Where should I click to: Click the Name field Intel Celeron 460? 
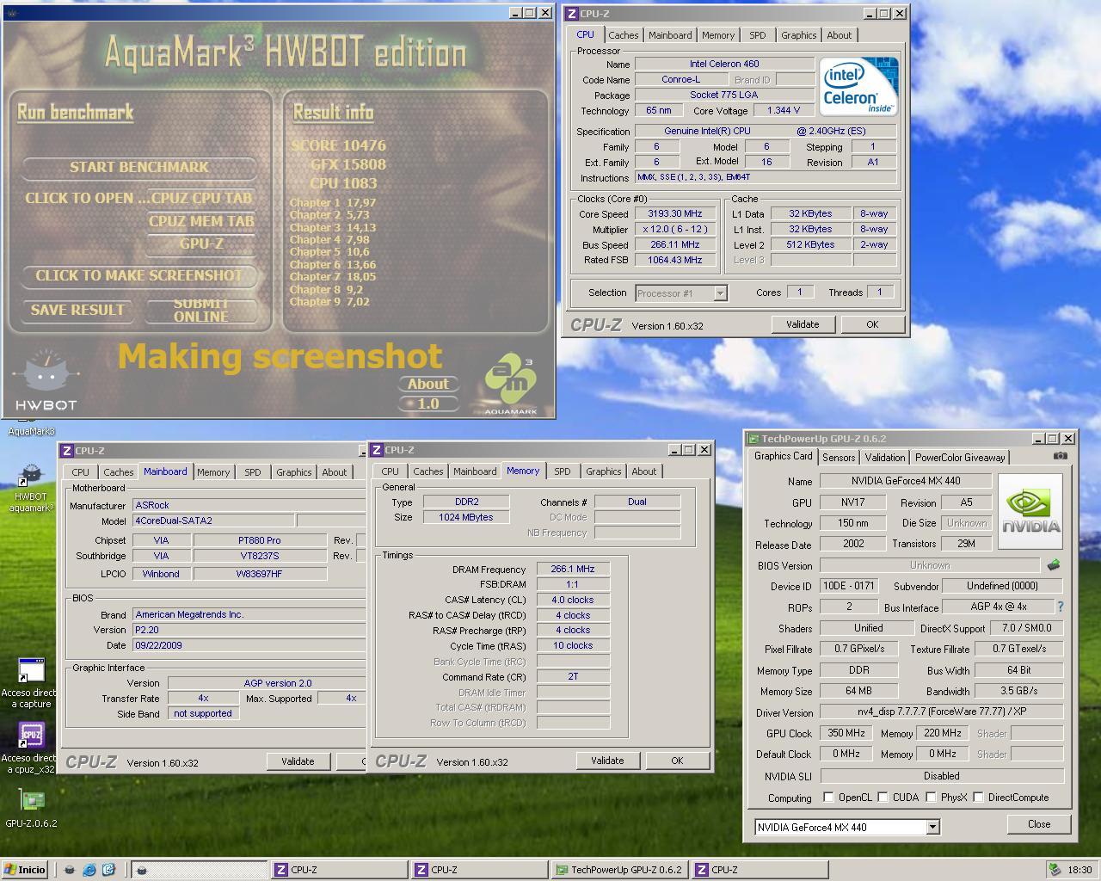click(724, 65)
